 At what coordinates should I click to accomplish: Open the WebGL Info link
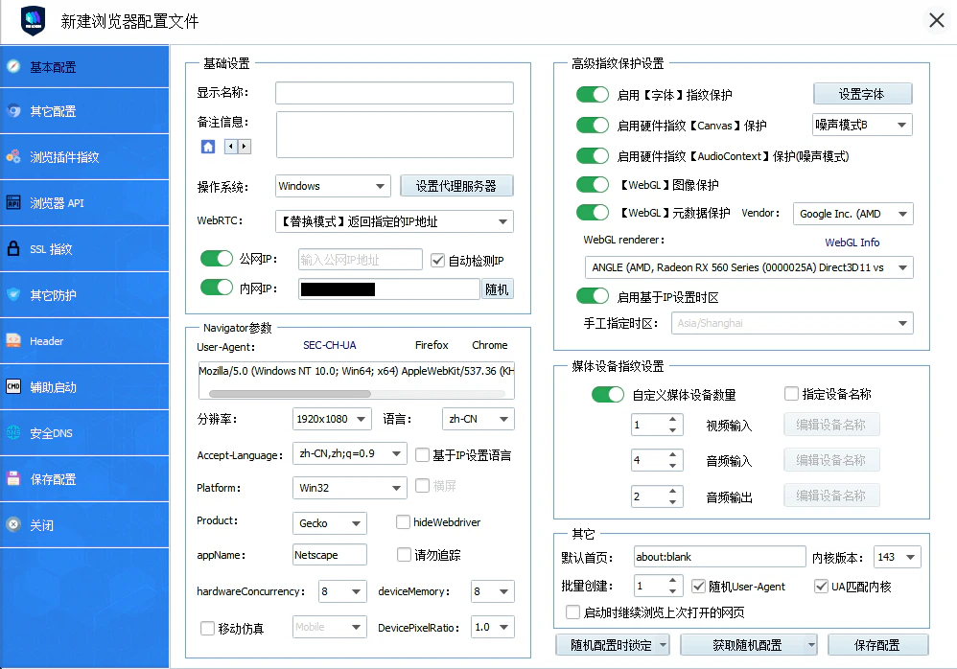(852, 242)
